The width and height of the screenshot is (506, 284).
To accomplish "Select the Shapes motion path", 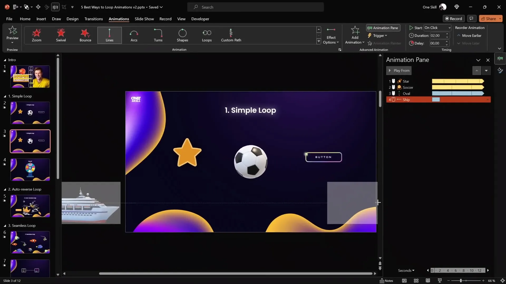I will pyautogui.click(x=182, y=35).
